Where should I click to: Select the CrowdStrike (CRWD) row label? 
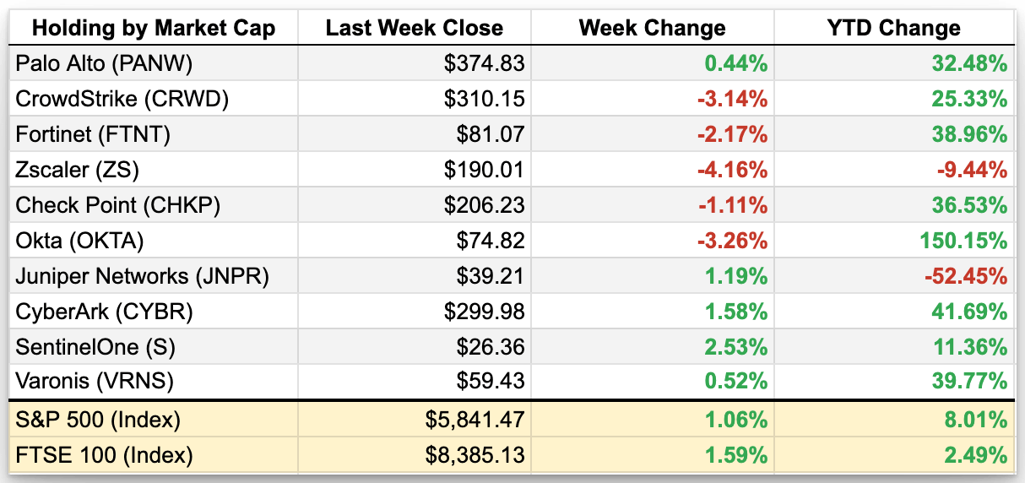(x=122, y=99)
